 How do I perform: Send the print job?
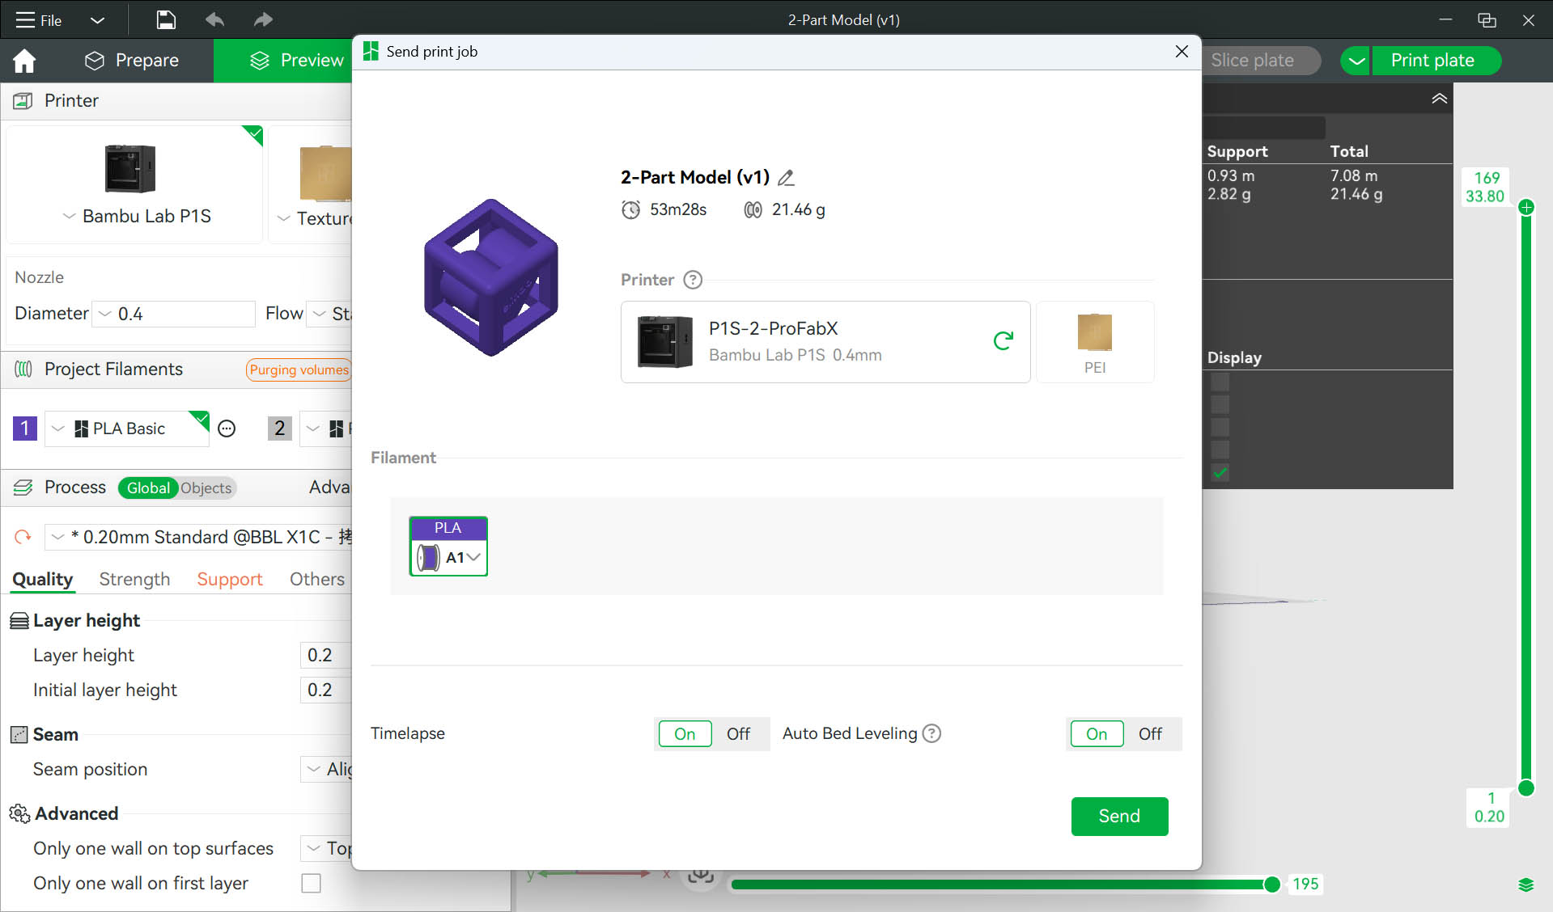[x=1119, y=817]
